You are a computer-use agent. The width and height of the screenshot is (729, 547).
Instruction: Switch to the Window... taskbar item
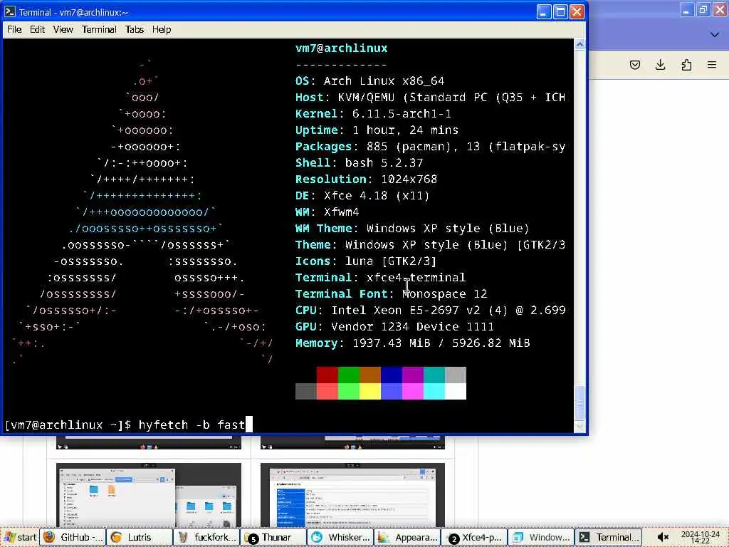pos(541,537)
